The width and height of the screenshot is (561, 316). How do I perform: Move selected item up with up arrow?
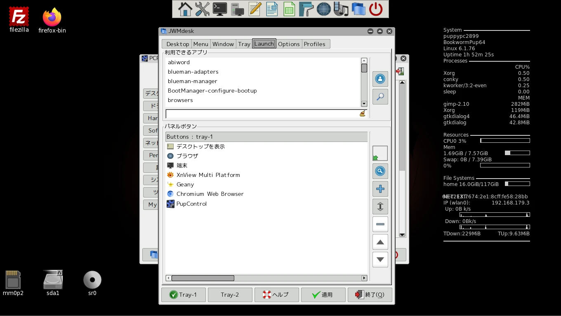(380, 242)
